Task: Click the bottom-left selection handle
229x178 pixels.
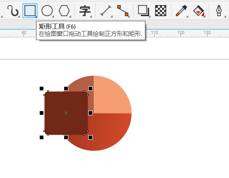Action: (x=42, y=137)
